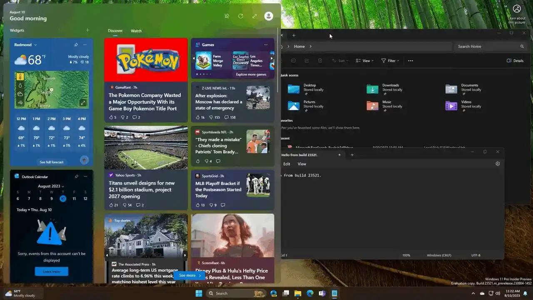
Task: Click Explore more games button
Action: pyautogui.click(x=251, y=75)
